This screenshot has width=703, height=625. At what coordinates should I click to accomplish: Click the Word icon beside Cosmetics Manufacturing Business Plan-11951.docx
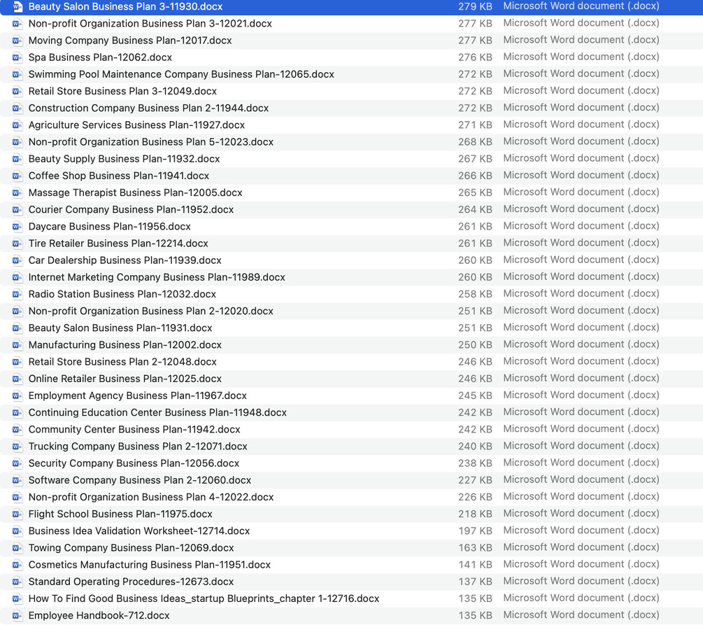17,565
